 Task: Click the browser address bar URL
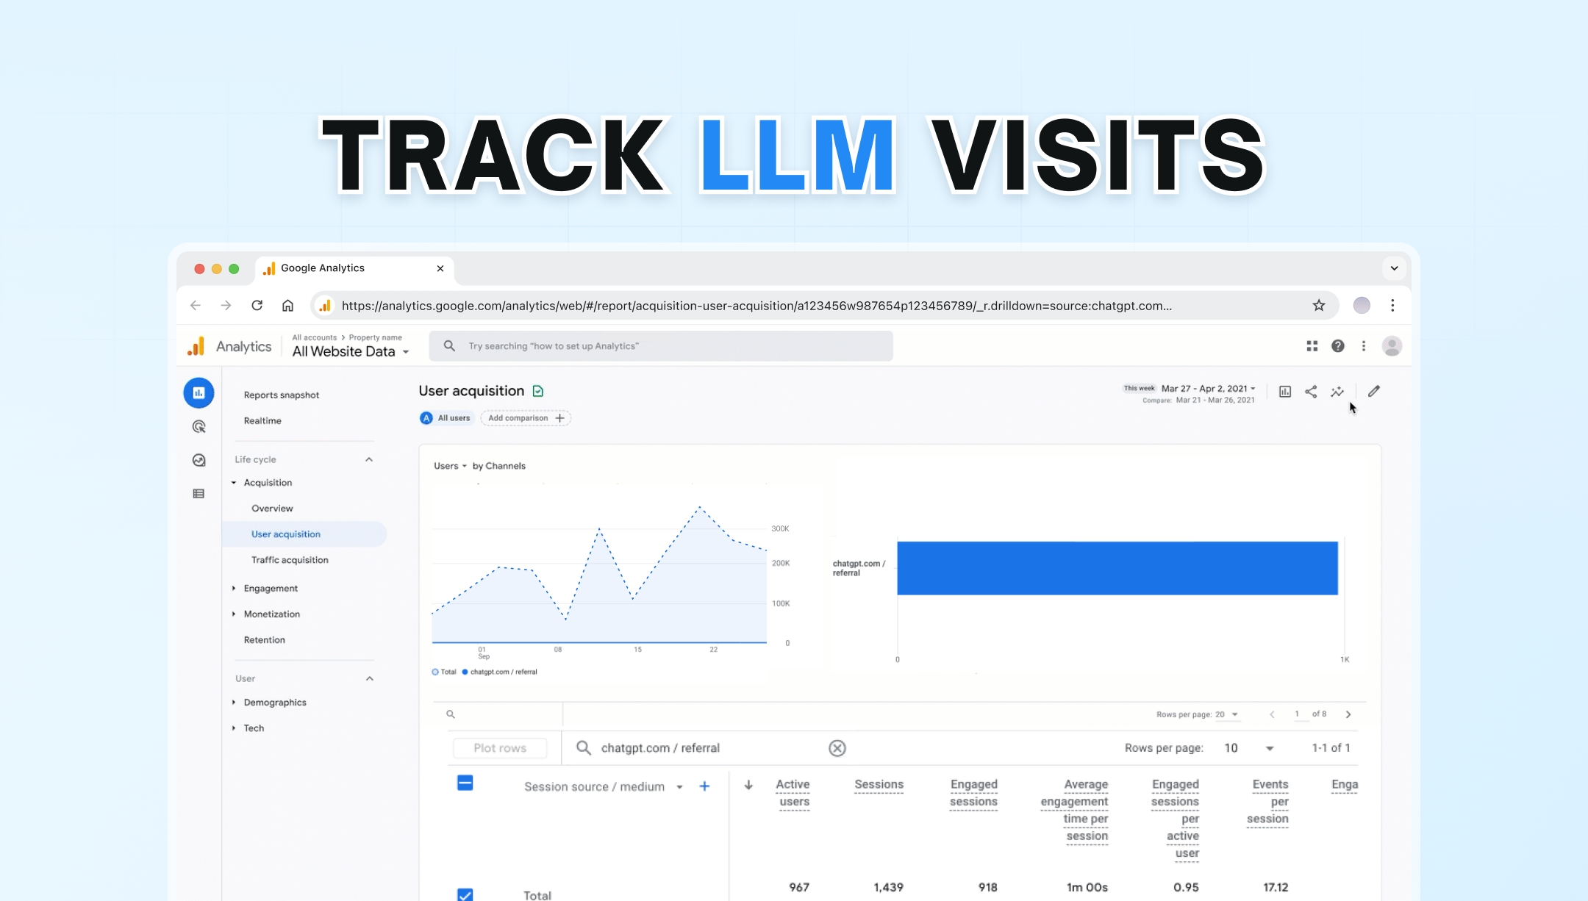[756, 306]
